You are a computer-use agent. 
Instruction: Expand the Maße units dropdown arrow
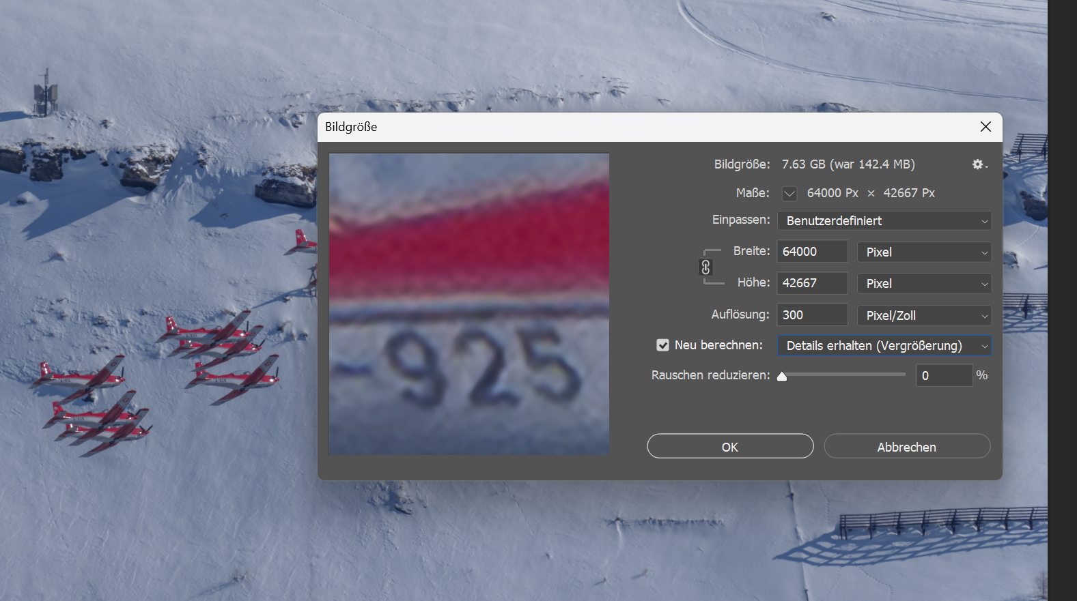point(789,193)
